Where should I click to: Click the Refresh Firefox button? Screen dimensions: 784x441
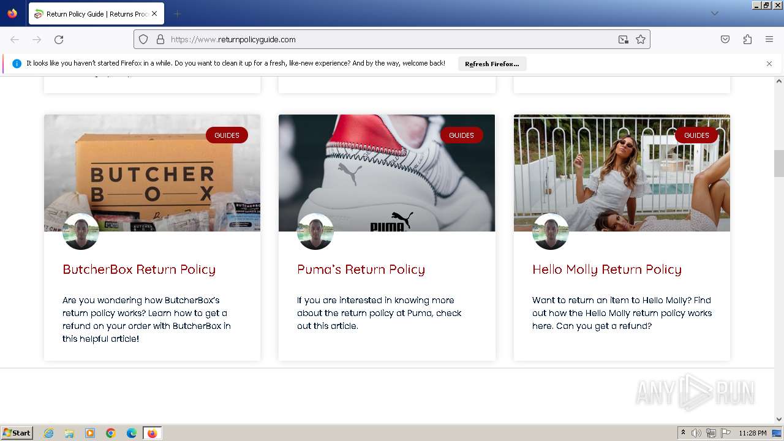(x=492, y=64)
